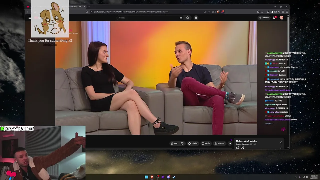Like the video with 406 likes
The width and height of the screenshot is (320, 180).
tap(174, 143)
